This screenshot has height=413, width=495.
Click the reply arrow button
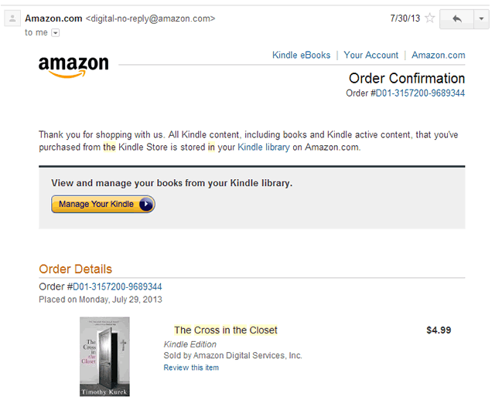click(456, 19)
